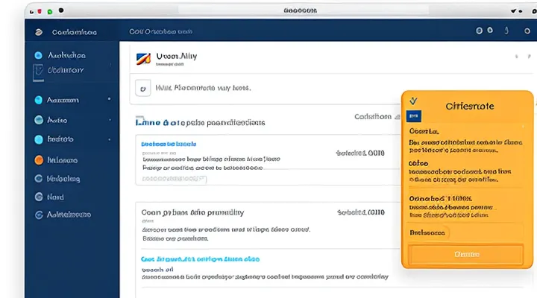
Task: Click the blue circle icon beside Autotichae
Action: click(x=39, y=55)
